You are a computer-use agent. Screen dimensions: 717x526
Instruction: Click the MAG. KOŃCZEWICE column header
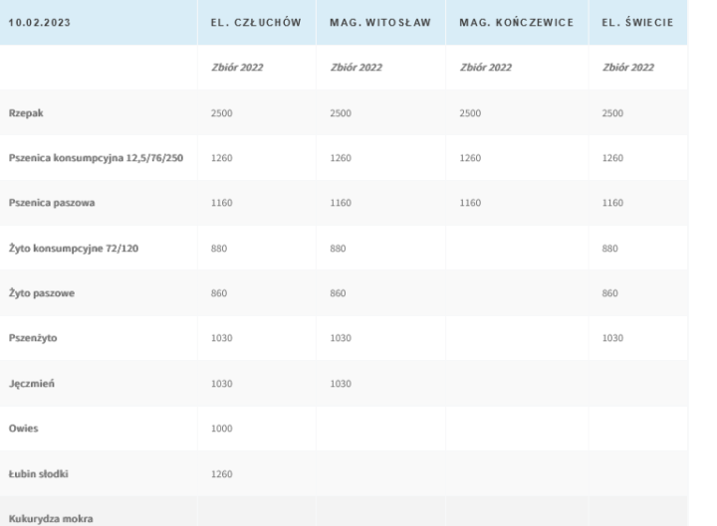516,22
